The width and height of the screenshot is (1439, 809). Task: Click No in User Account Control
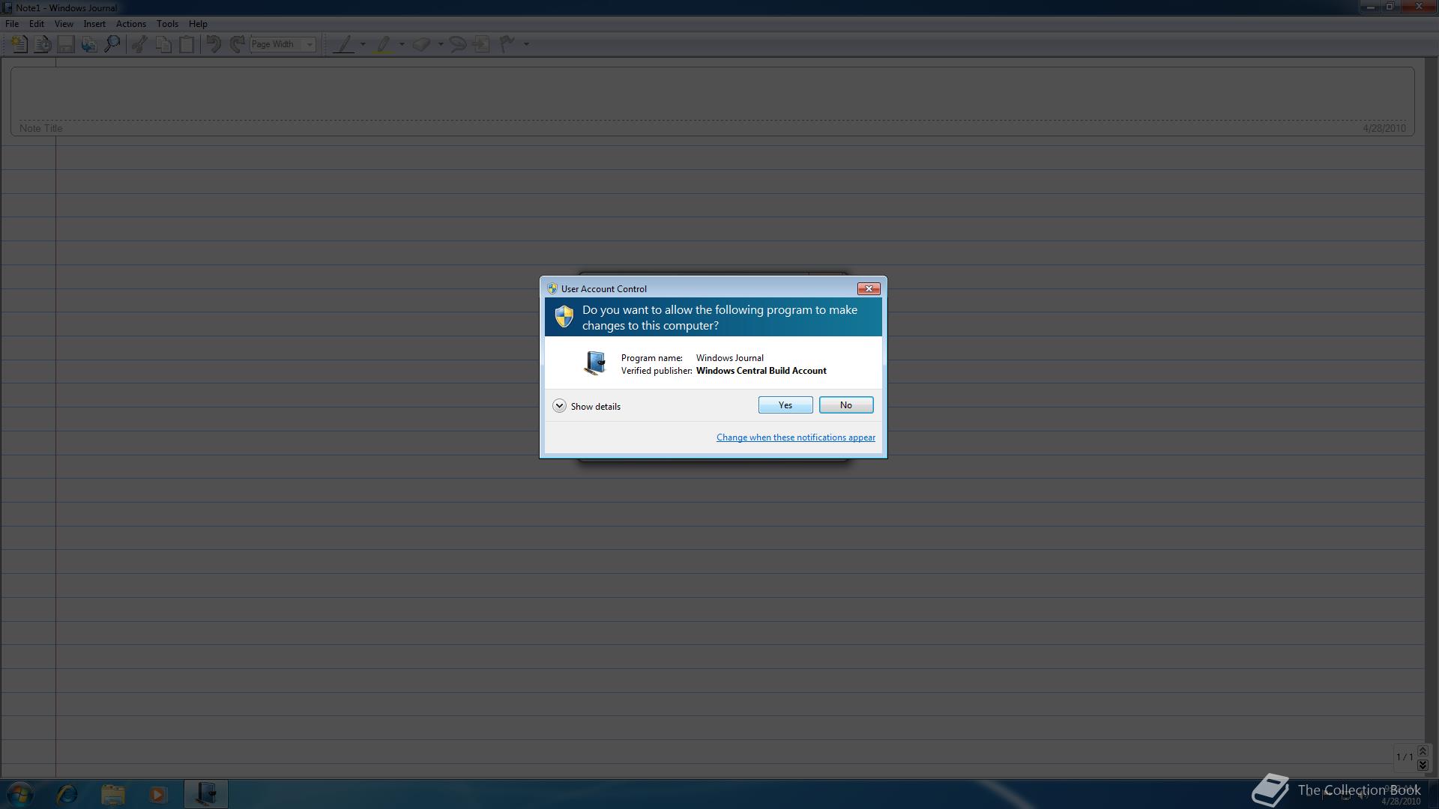pos(845,405)
